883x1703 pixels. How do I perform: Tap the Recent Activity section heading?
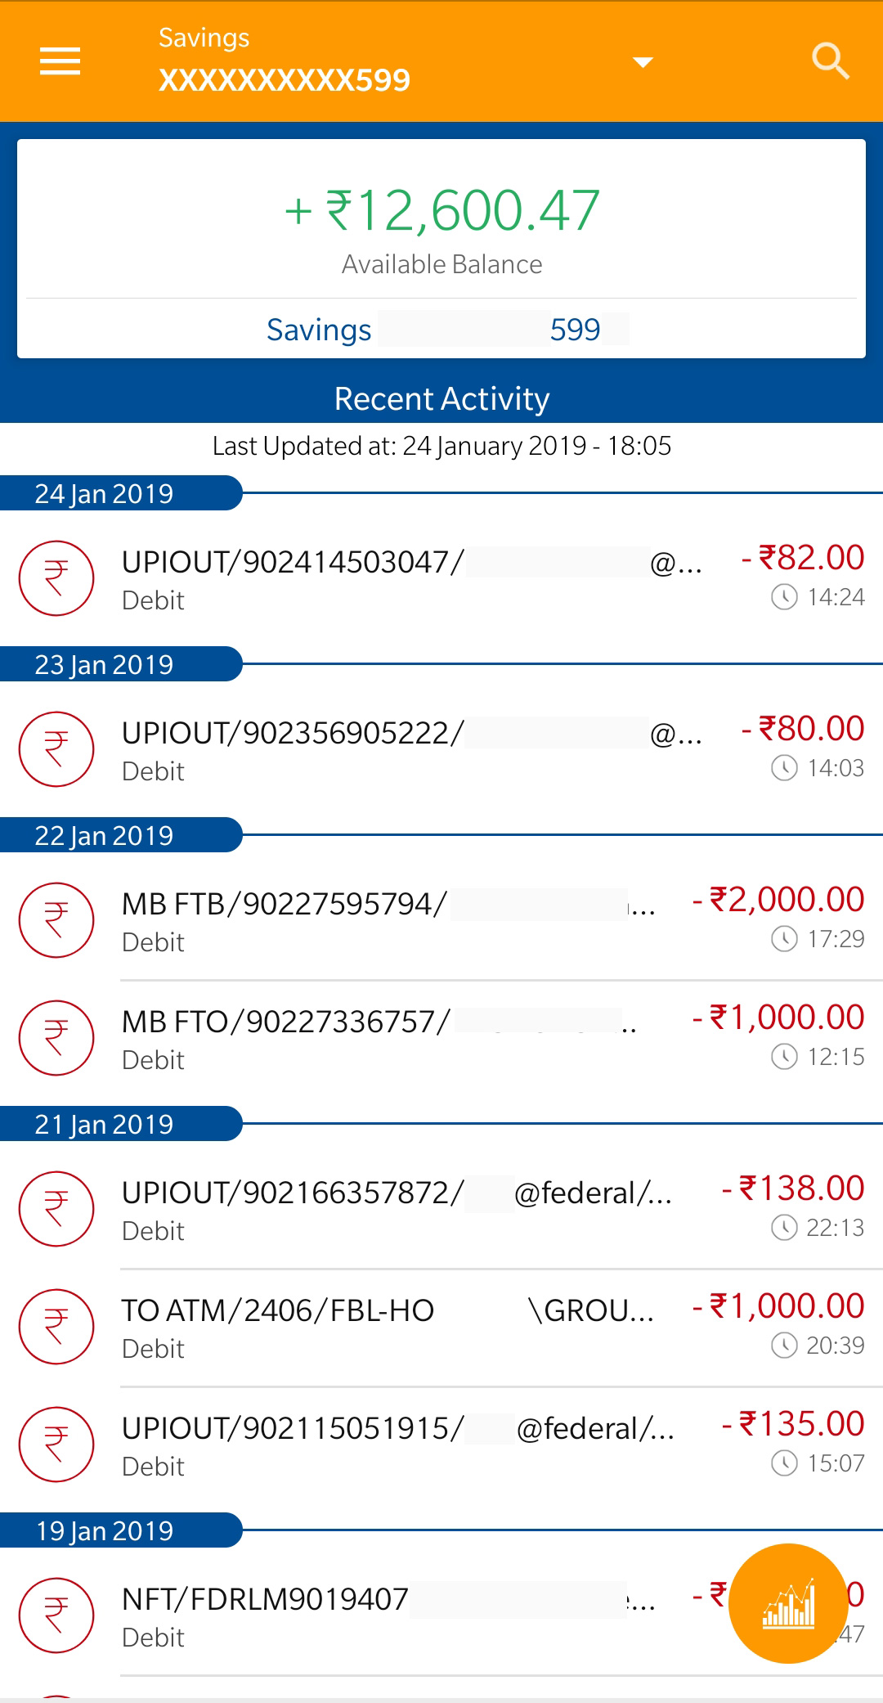tap(441, 399)
